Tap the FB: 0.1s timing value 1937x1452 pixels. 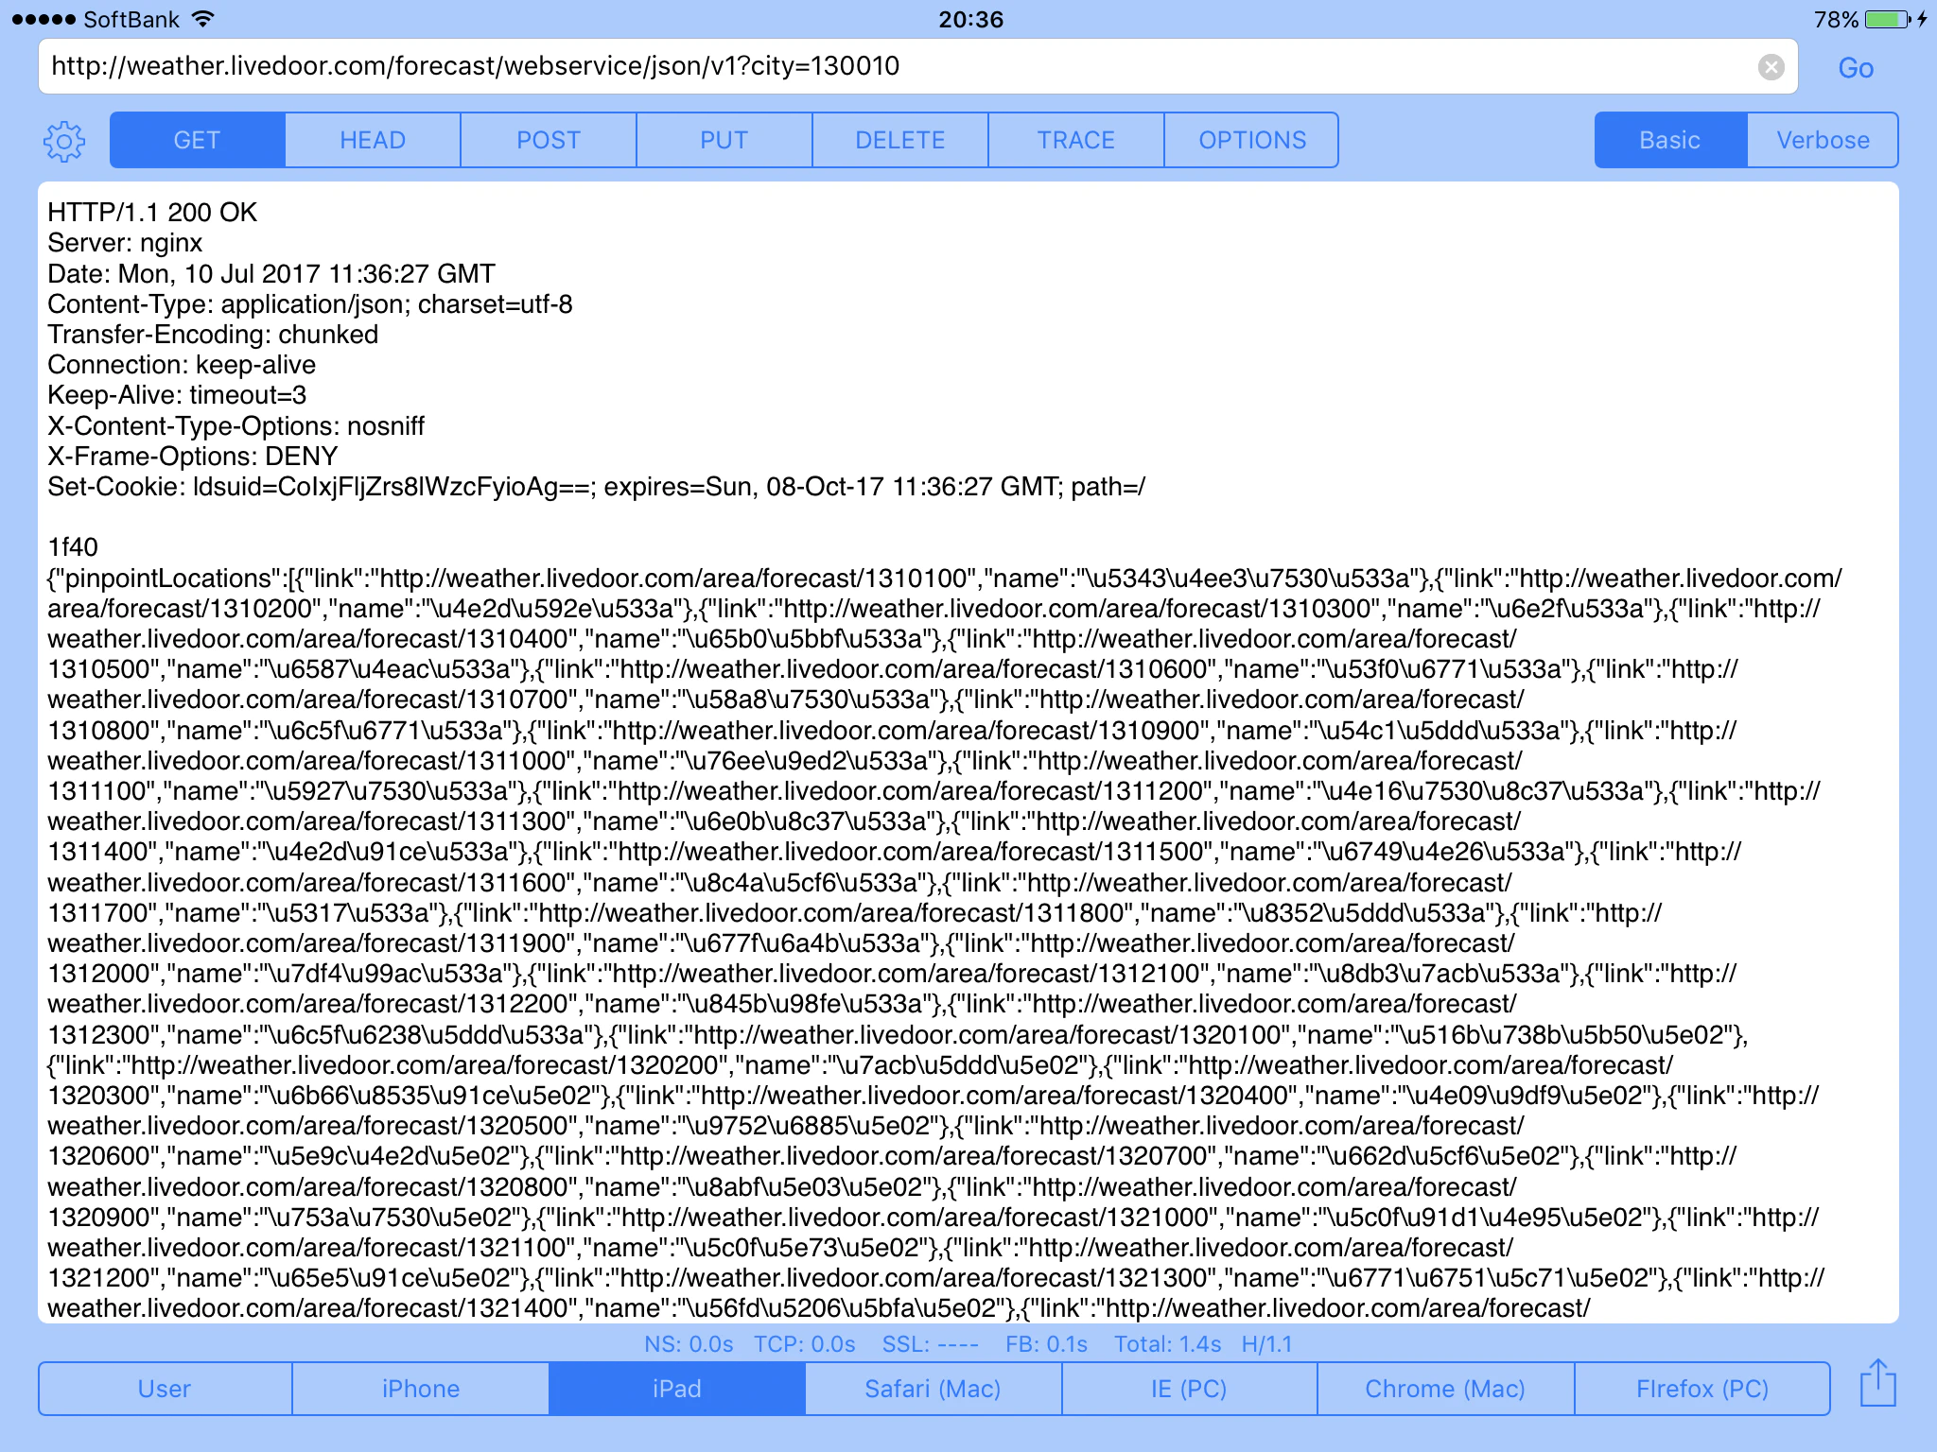coord(1046,1344)
